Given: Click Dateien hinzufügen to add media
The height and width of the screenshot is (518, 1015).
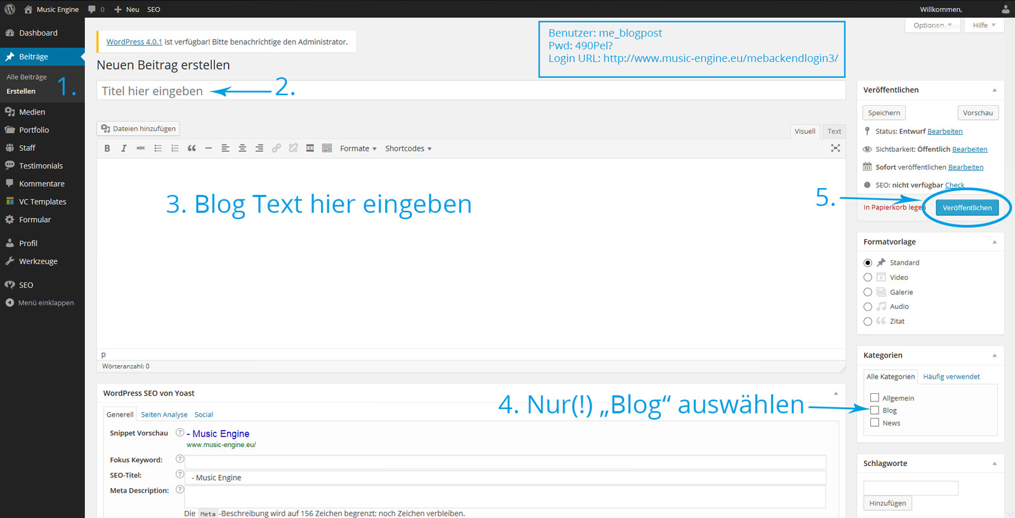Looking at the screenshot, I should point(138,129).
